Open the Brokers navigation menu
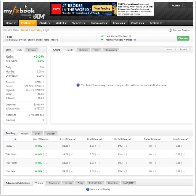Image resolution: width=196 pixels, height=196 pixels. 156,23
